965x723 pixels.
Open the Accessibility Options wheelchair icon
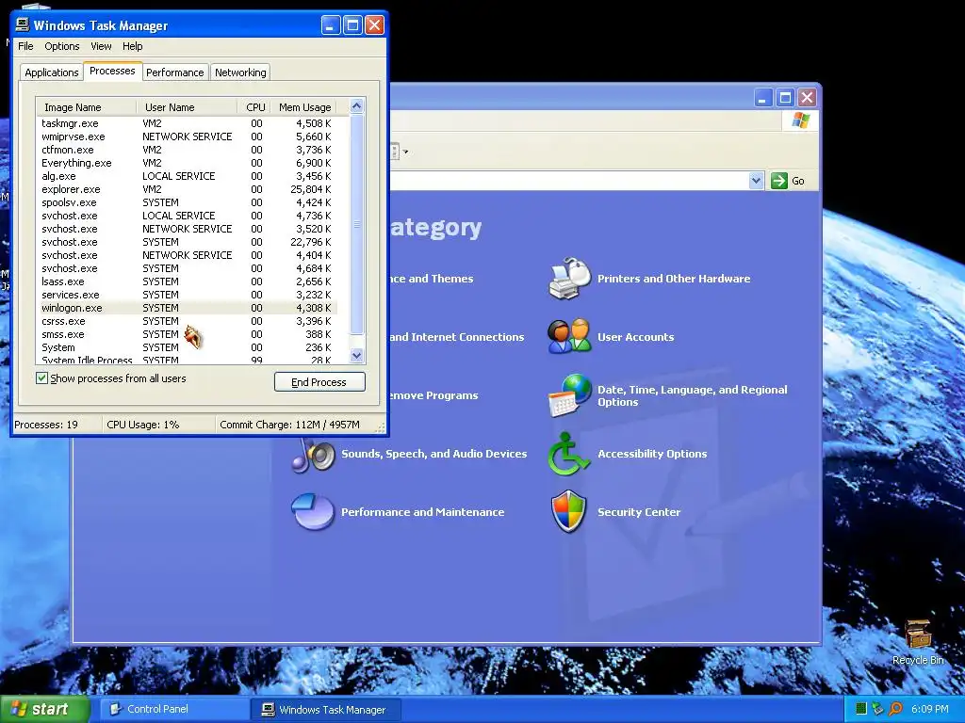tap(568, 454)
